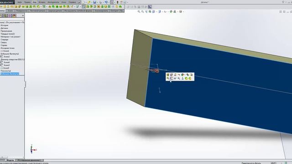
Task: Select the Спереди plane in tree
Action: click(5, 40)
